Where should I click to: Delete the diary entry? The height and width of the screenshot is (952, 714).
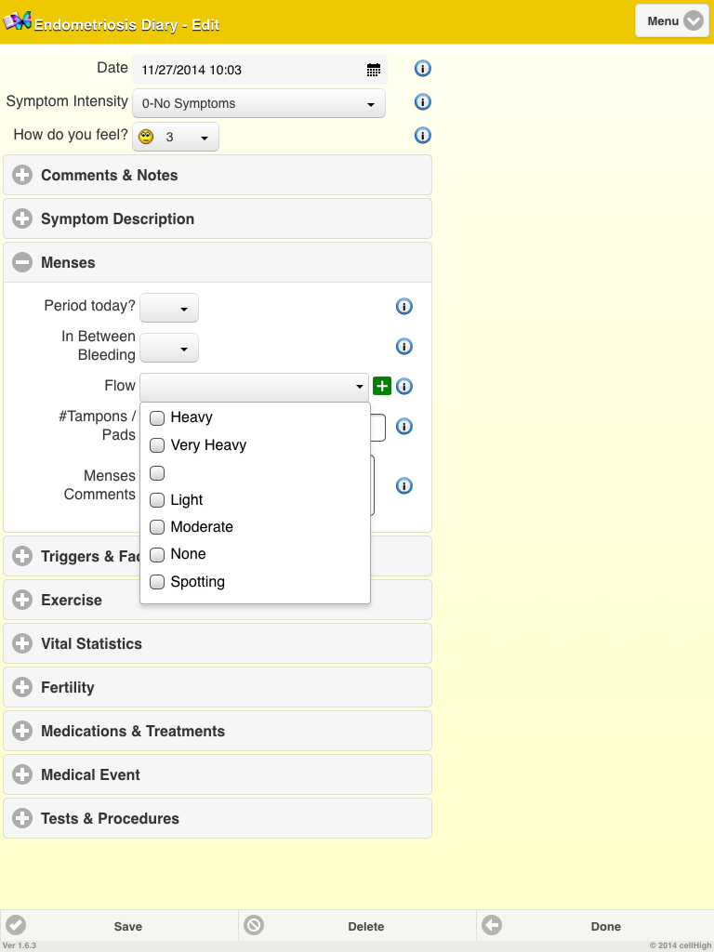pos(357,926)
